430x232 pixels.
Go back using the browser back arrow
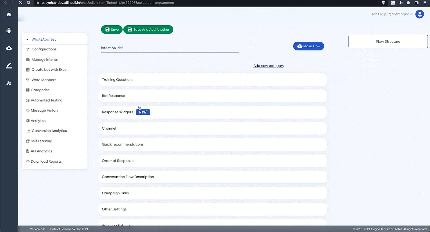coord(5,3)
